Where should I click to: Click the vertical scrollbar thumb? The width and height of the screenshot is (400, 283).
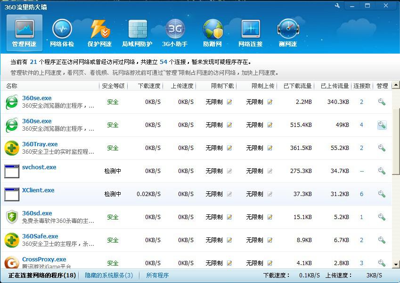click(x=396, y=141)
